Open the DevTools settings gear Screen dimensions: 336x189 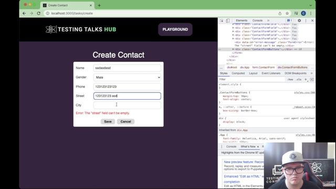(299, 20)
